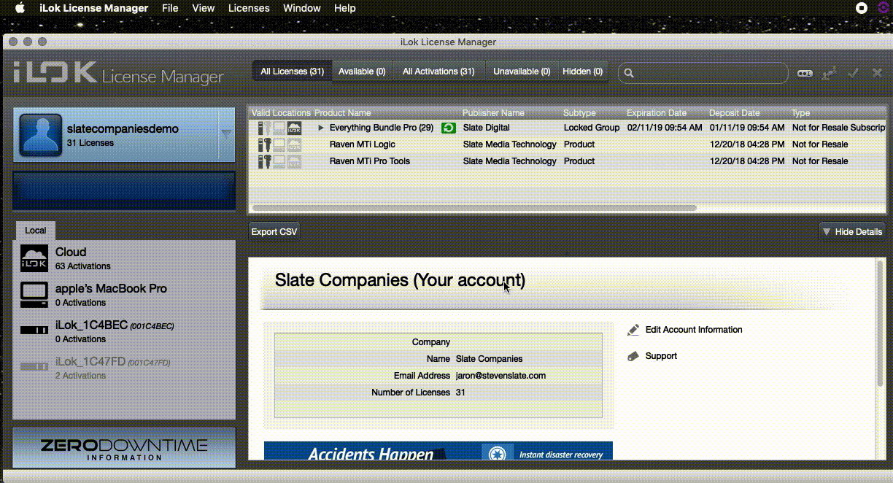Click the pencil icon beside Edit Account Information
This screenshot has height=483, width=893.
pyautogui.click(x=633, y=330)
